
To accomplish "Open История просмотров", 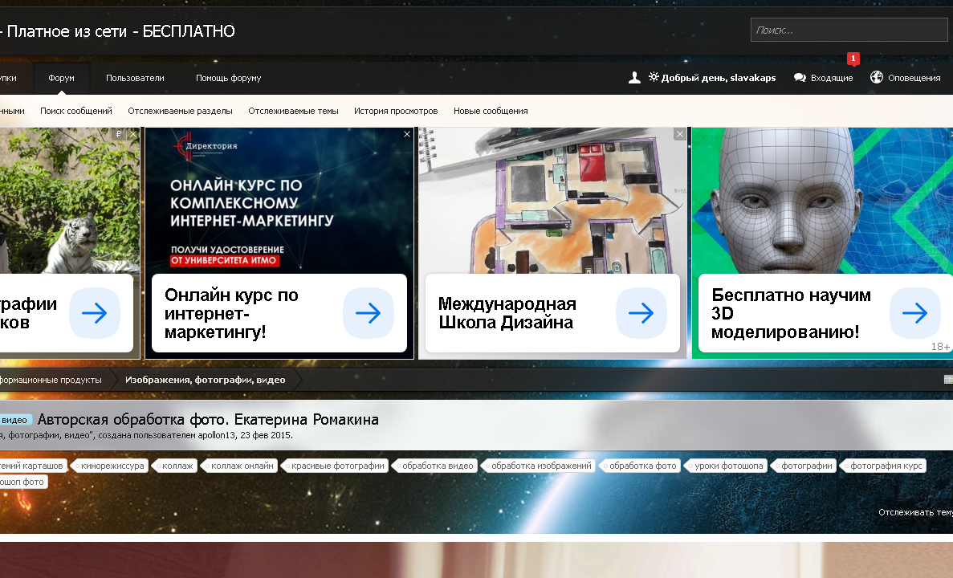I will click(x=395, y=111).
